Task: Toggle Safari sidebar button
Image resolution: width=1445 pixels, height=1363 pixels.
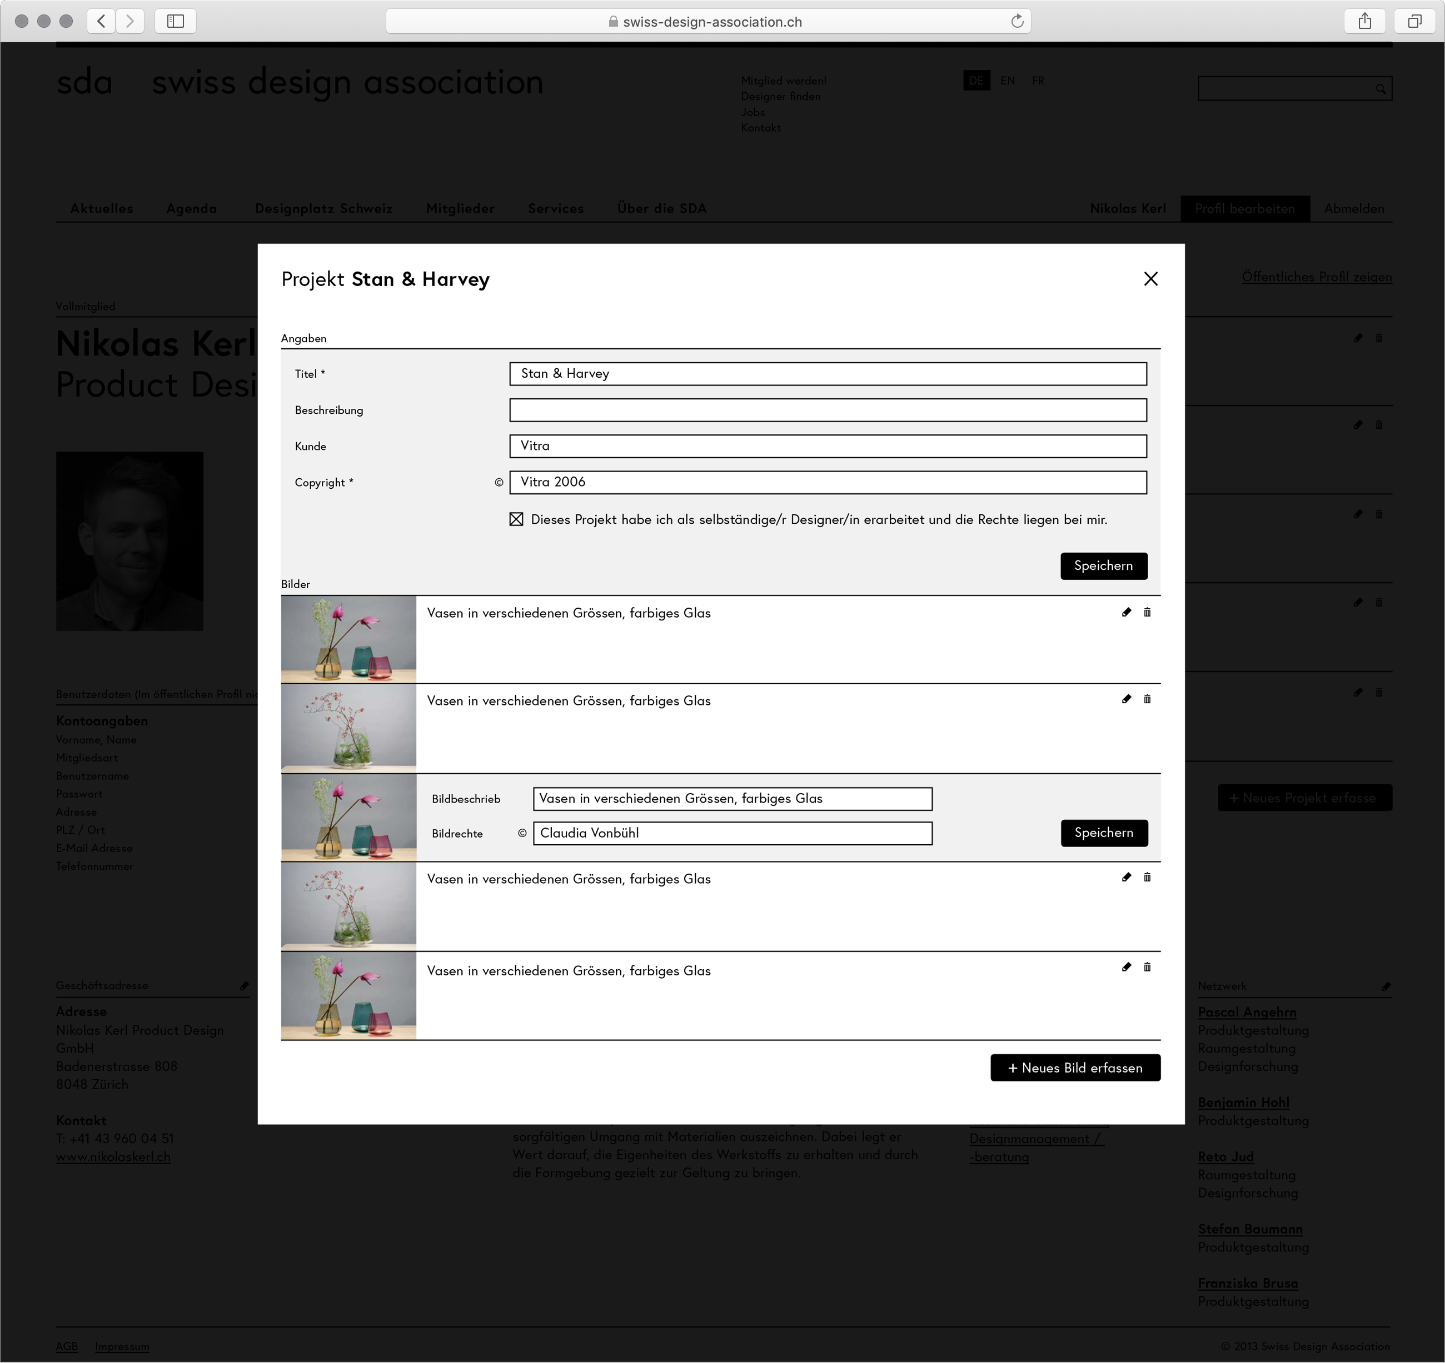Action: click(x=175, y=21)
